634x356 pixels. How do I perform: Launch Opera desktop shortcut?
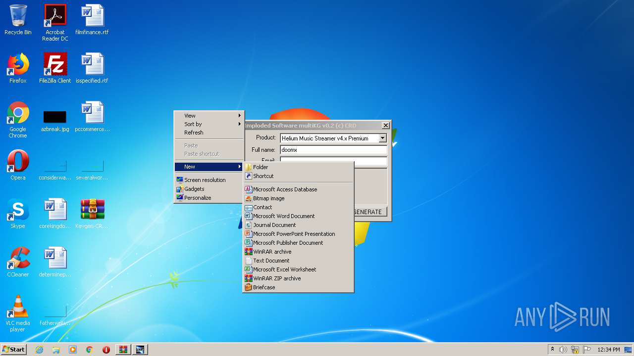18,165
